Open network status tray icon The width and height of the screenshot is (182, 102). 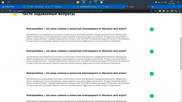point(162,3)
